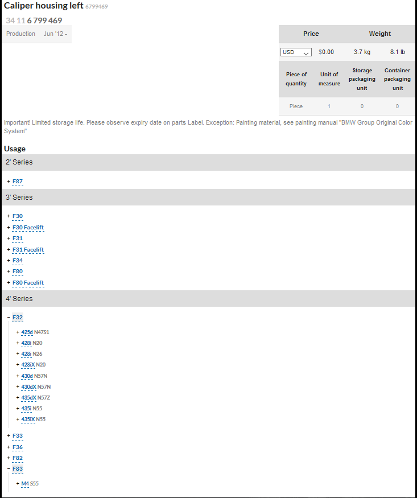Open the F80 Facelift link
Image resolution: width=417 pixels, height=498 pixels.
[x=28, y=283]
